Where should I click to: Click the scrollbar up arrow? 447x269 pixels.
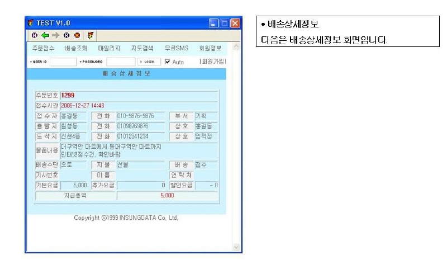(235, 48)
